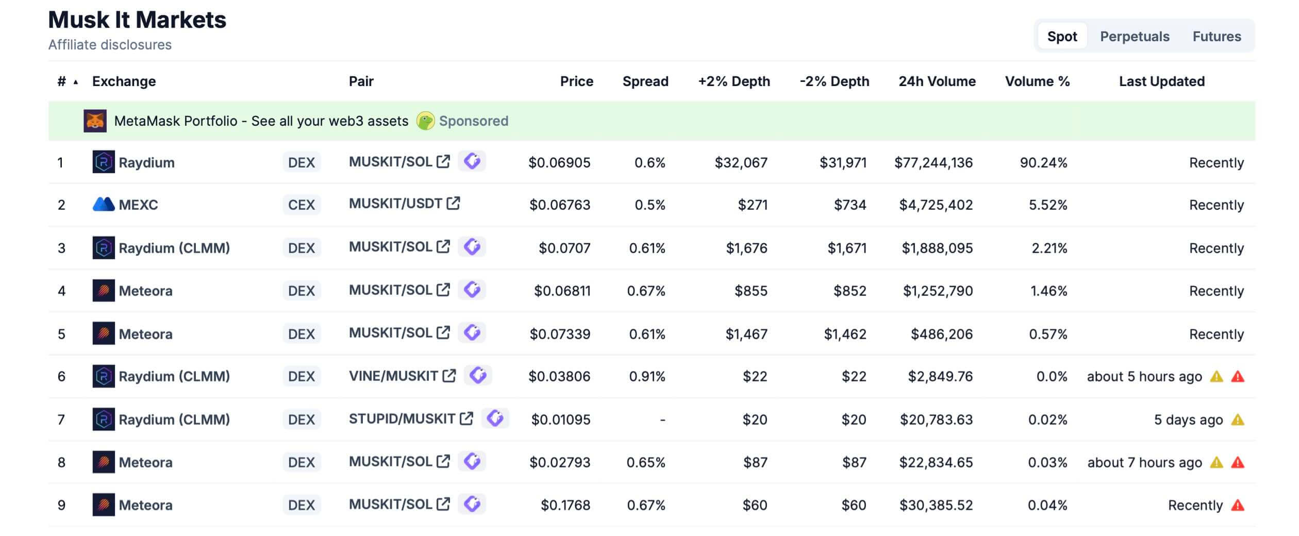Switch to the Futures tab
1299x536 pixels.
[x=1217, y=37]
